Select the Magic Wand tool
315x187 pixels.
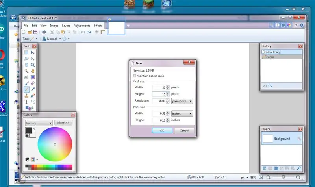pyautogui.click(x=26, y=71)
